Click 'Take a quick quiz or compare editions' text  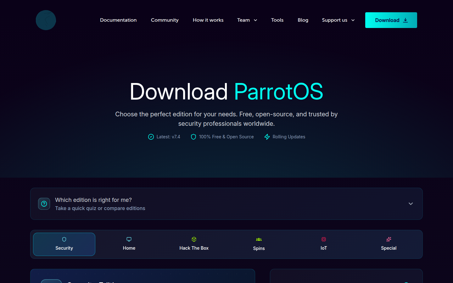[100, 208]
